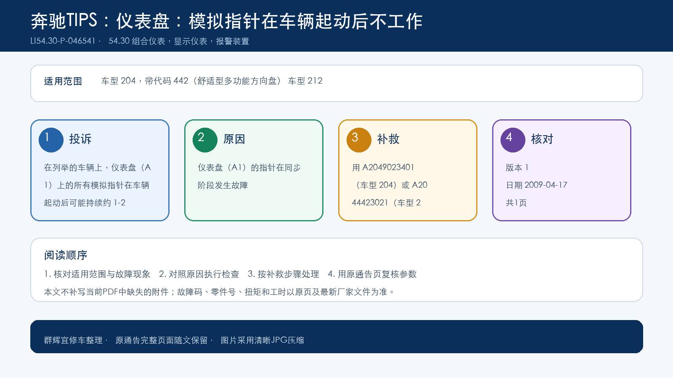Click the orange number 3 circle
The height and width of the screenshot is (378, 673).
tap(359, 140)
